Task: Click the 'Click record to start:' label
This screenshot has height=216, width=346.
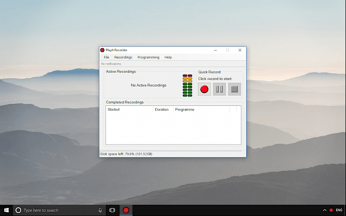Action: click(215, 78)
